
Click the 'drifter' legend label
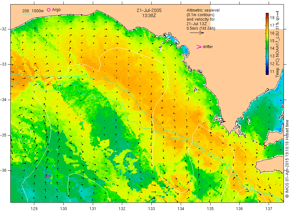[x=208, y=47]
